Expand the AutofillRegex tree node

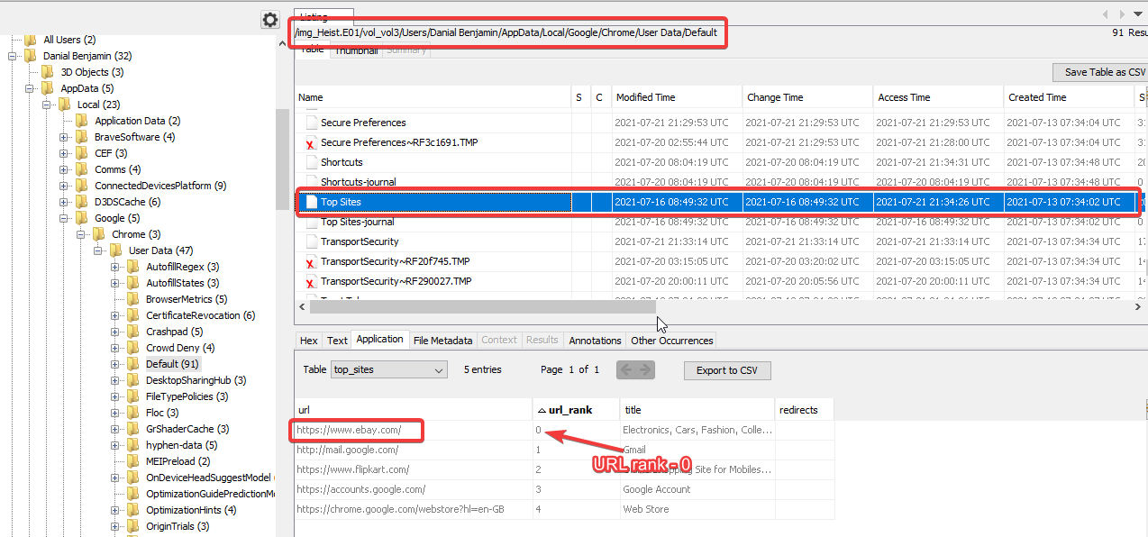click(x=115, y=267)
